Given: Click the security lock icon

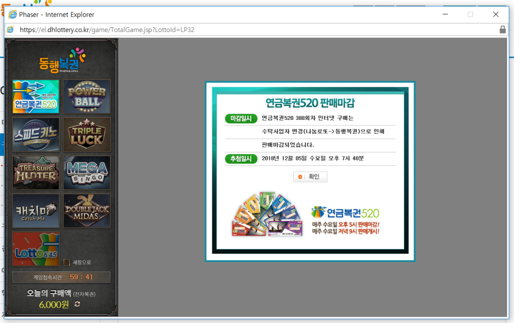Looking at the screenshot, I should point(502,29).
